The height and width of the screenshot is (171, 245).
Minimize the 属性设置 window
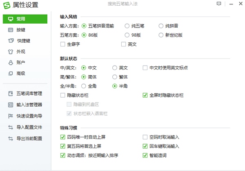231,4
